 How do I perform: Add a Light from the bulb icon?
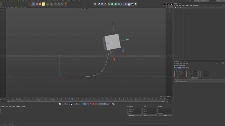[x=136, y=4]
